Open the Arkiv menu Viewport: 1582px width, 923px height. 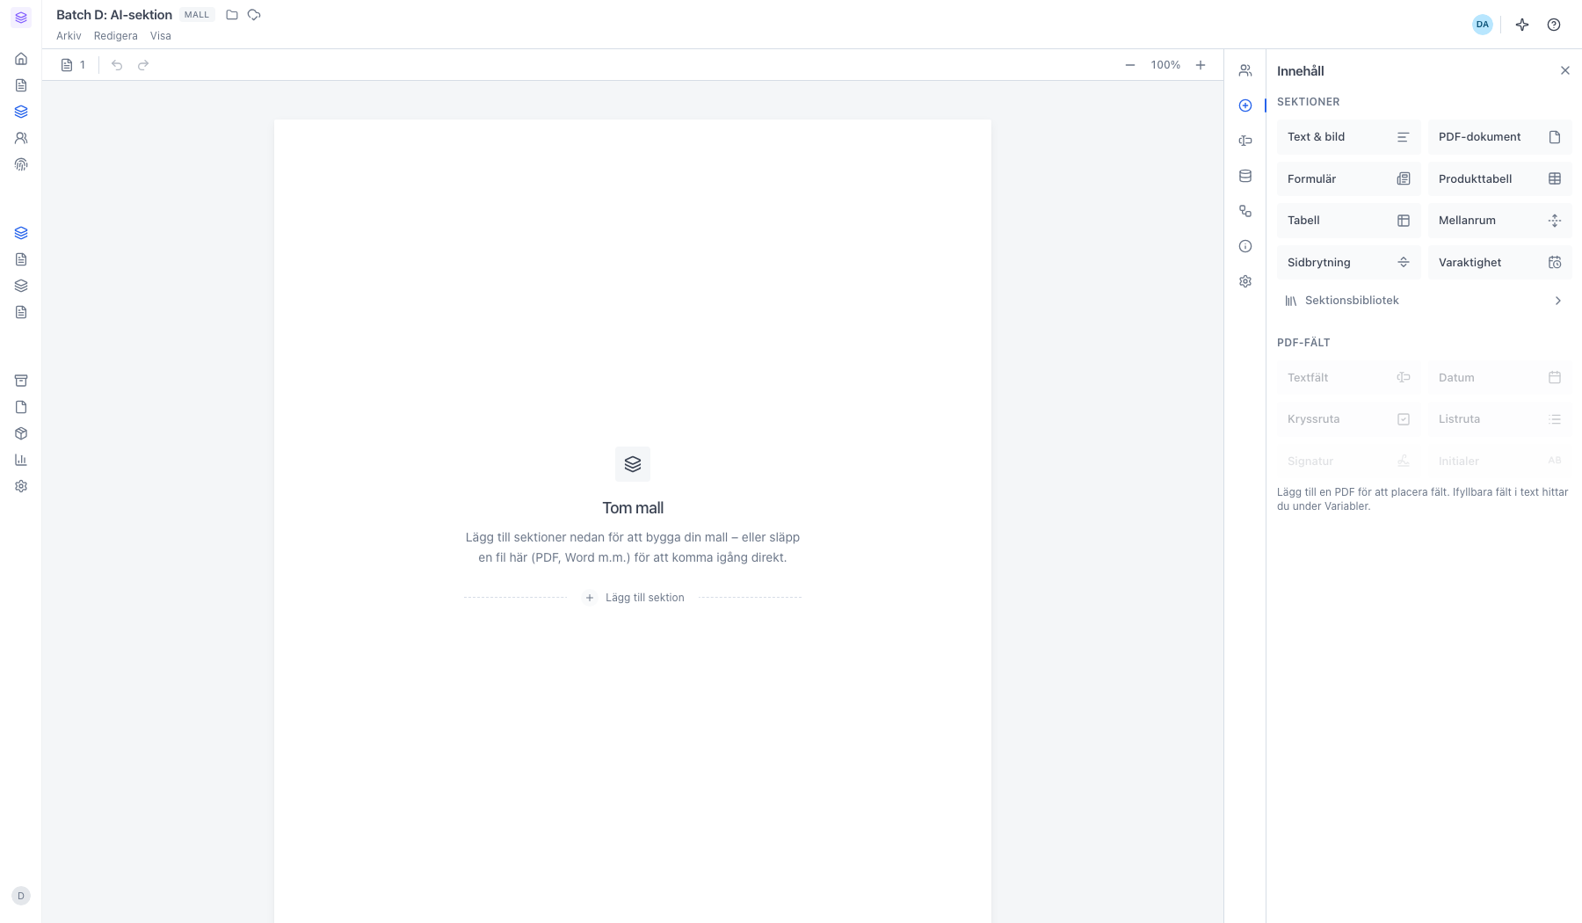point(69,36)
